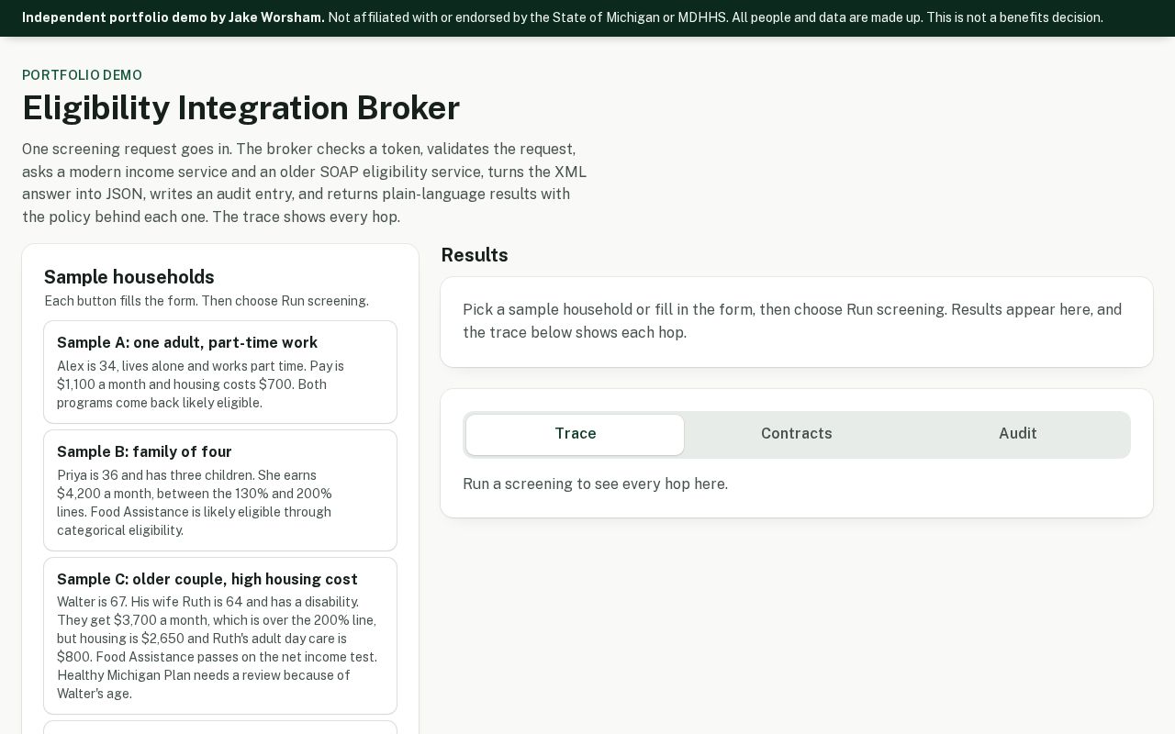
Task: Open the Contracts tab
Action: coord(797,435)
